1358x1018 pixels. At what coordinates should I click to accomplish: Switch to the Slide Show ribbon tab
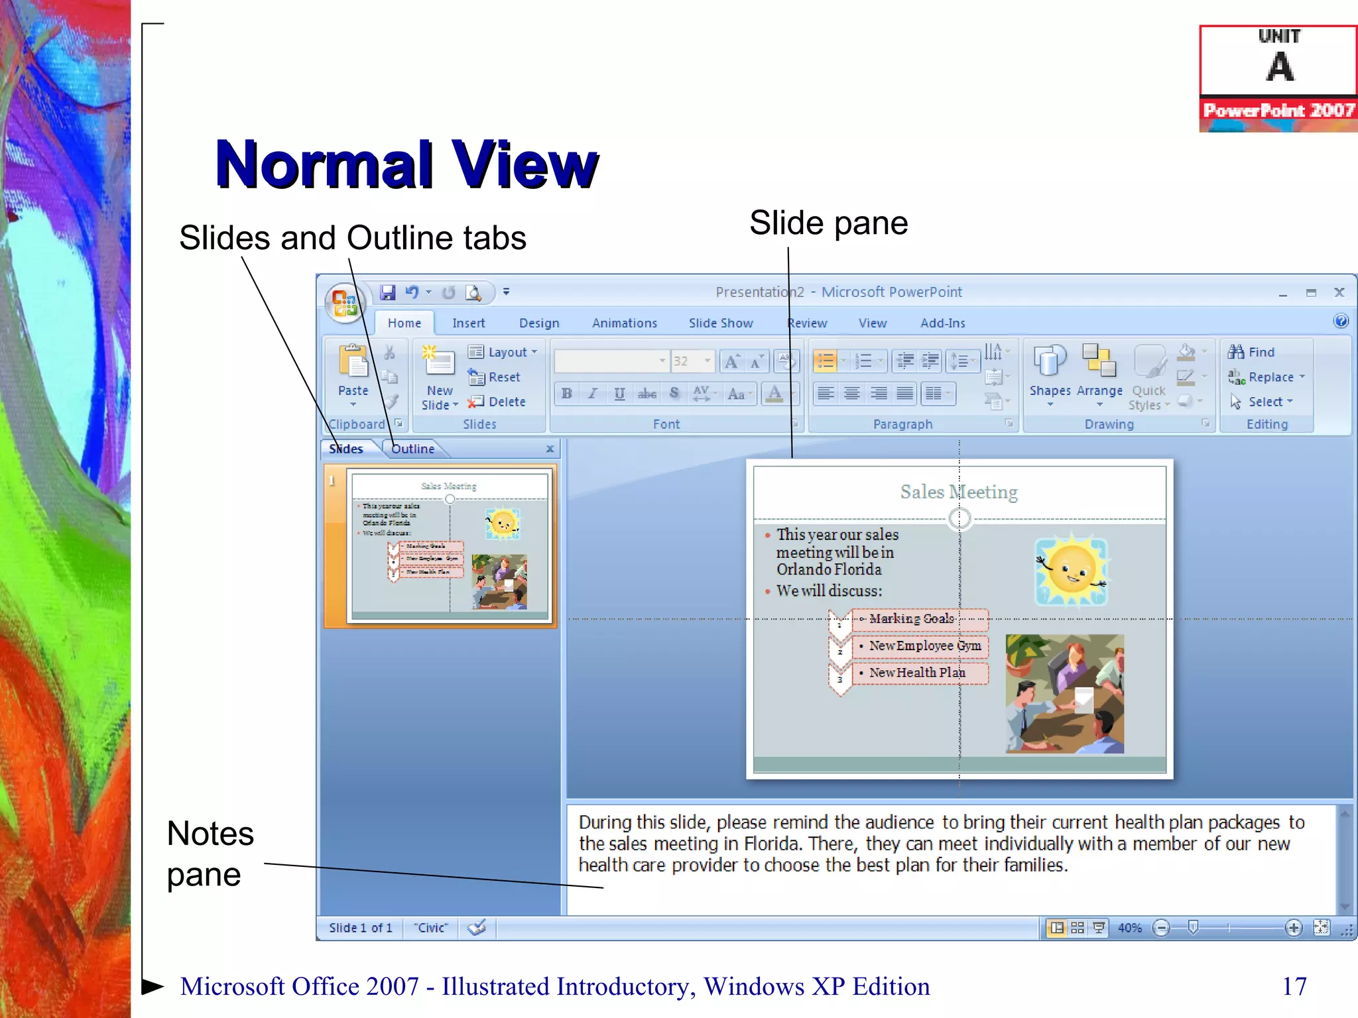(721, 323)
